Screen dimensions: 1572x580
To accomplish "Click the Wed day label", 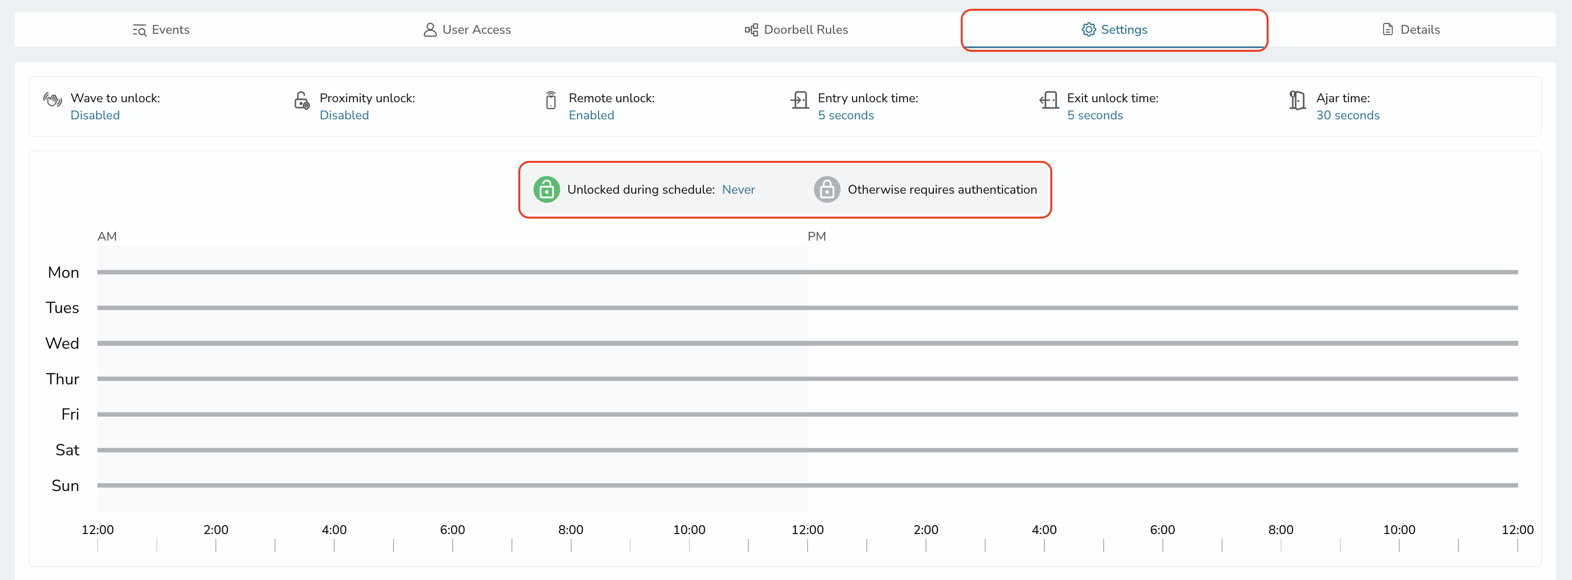I will point(62,343).
